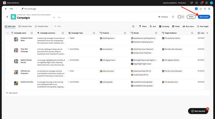Open the Sort toolbar option
Image resolution: width=215 pixels, height=119 pixels.
pos(153,26)
